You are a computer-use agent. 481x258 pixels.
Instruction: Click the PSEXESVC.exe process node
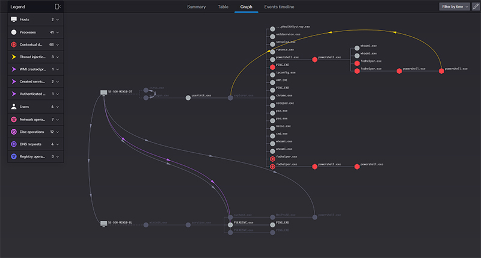point(230,223)
